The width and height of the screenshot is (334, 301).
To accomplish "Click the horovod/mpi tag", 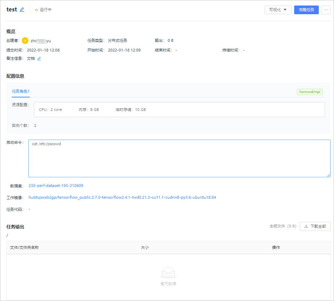I will 310,92.
